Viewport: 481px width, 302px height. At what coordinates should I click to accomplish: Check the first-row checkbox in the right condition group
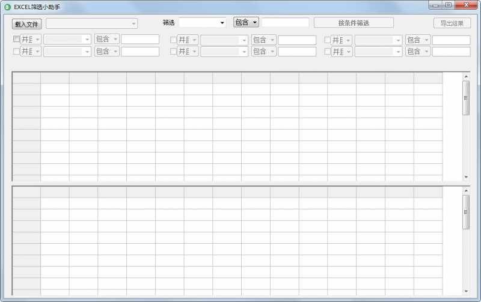(327, 40)
